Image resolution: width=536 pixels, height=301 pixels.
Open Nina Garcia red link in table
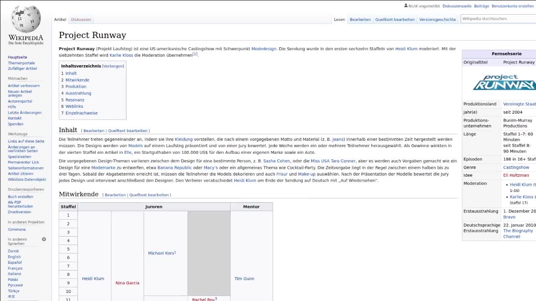127,283
